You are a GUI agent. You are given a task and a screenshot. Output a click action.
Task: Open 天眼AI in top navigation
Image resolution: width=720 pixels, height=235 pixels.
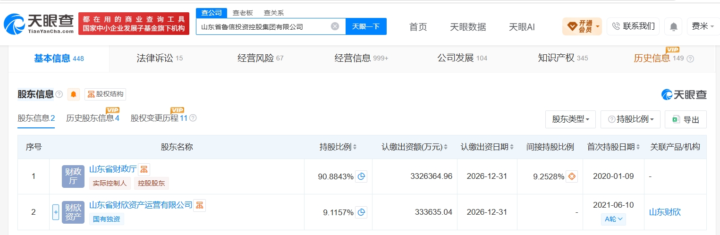coord(522,27)
